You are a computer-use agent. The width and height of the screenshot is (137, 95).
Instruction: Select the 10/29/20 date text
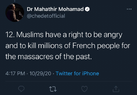click(40, 74)
